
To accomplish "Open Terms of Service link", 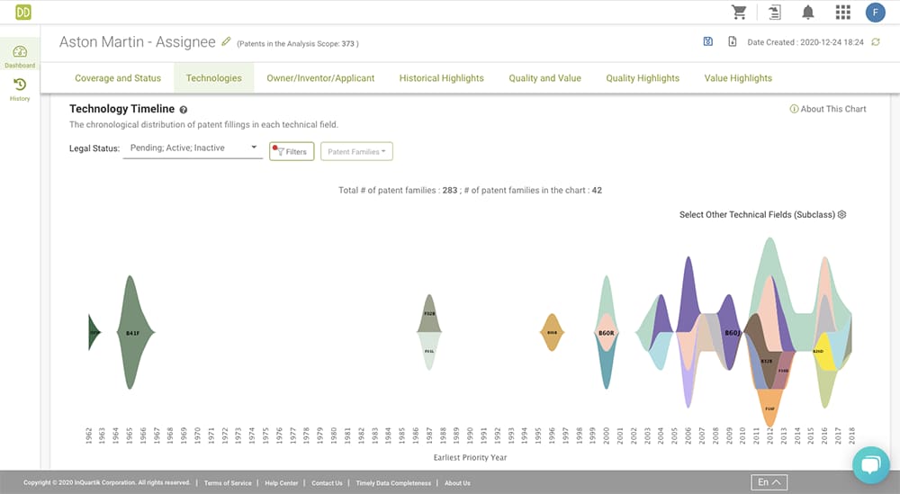I will click(x=228, y=483).
